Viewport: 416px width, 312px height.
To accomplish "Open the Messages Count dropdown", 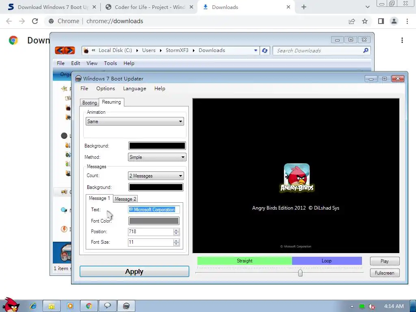I will (x=156, y=175).
